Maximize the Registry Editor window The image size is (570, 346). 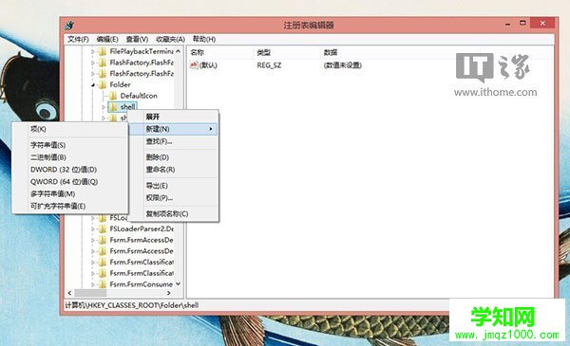tap(522, 23)
